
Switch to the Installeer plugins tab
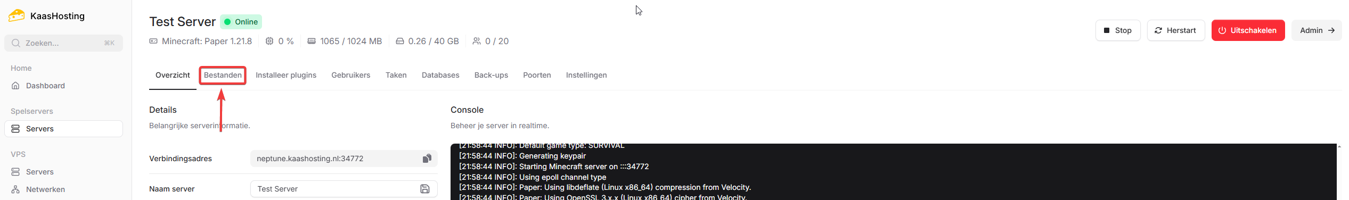pos(286,75)
